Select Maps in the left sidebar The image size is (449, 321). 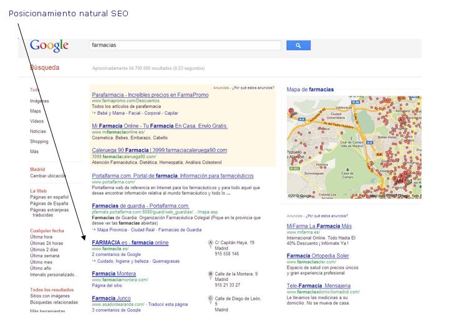pos(35,111)
